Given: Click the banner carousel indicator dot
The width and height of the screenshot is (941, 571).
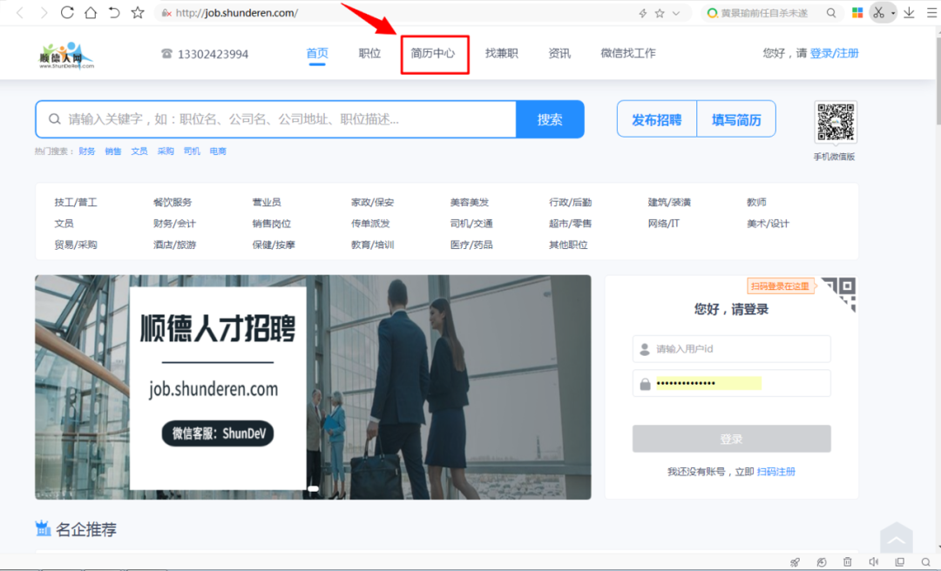Looking at the screenshot, I should [x=314, y=489].
